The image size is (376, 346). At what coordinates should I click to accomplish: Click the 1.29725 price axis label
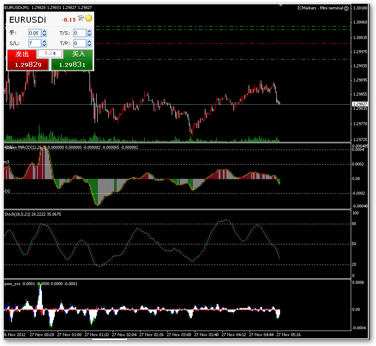click(x=360, y=139)
